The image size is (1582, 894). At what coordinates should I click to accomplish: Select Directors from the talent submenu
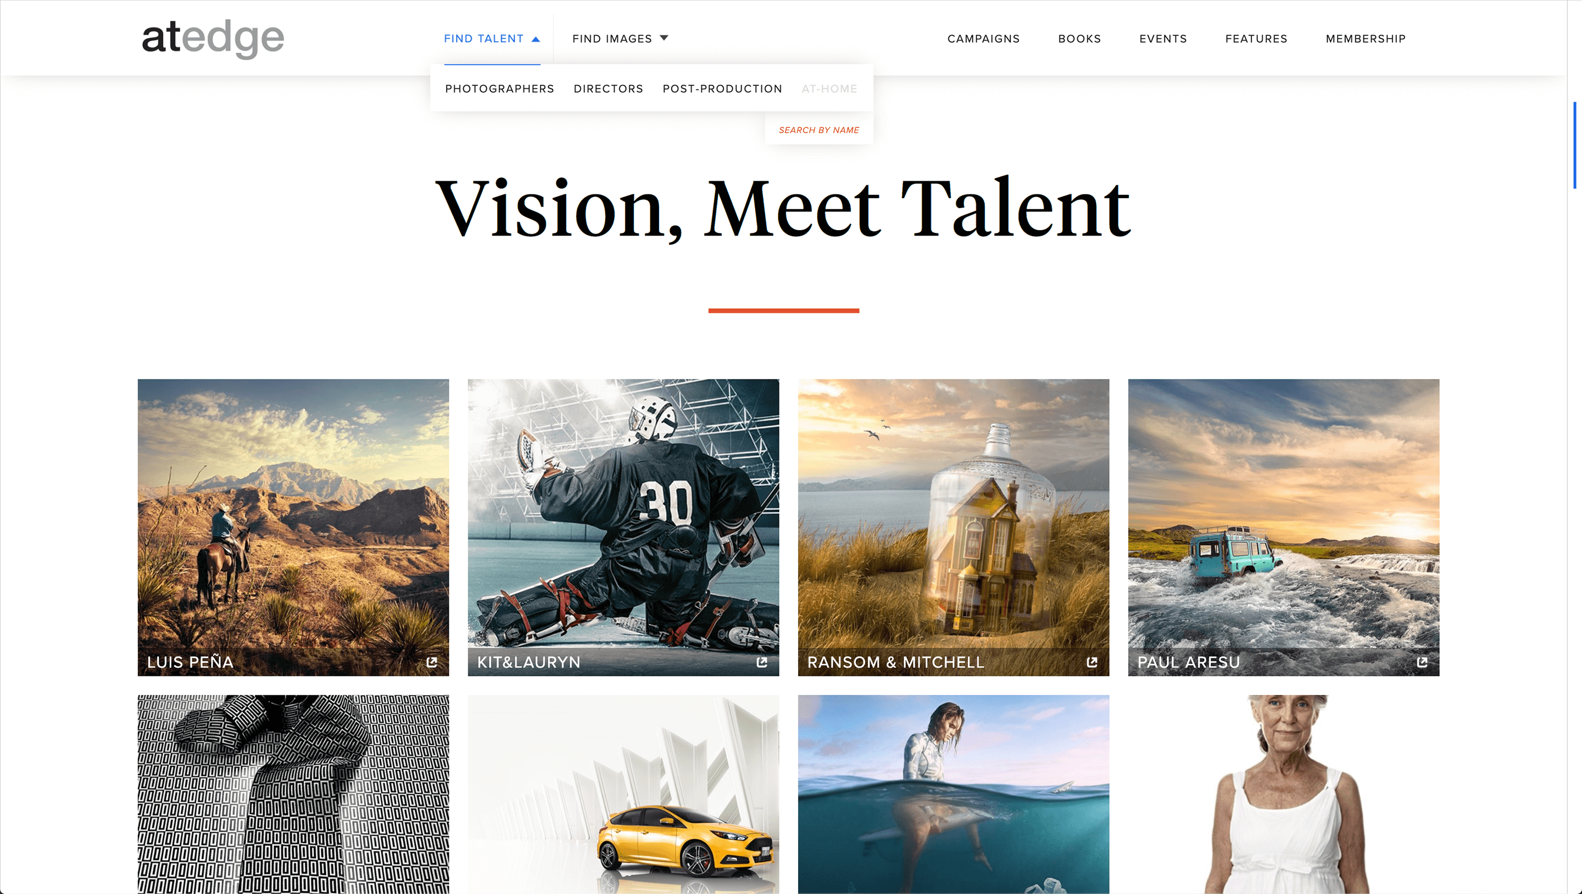coord(608,88)
